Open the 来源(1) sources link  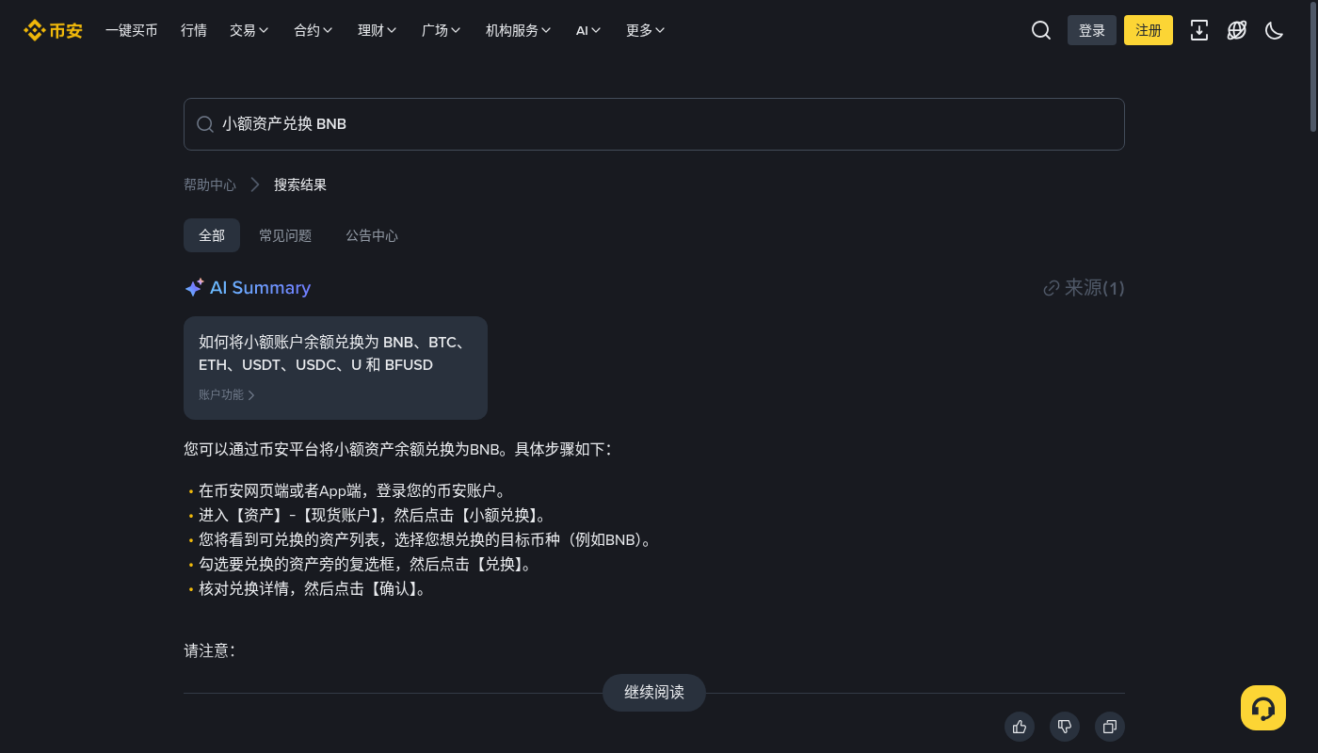click(1084, 288)
